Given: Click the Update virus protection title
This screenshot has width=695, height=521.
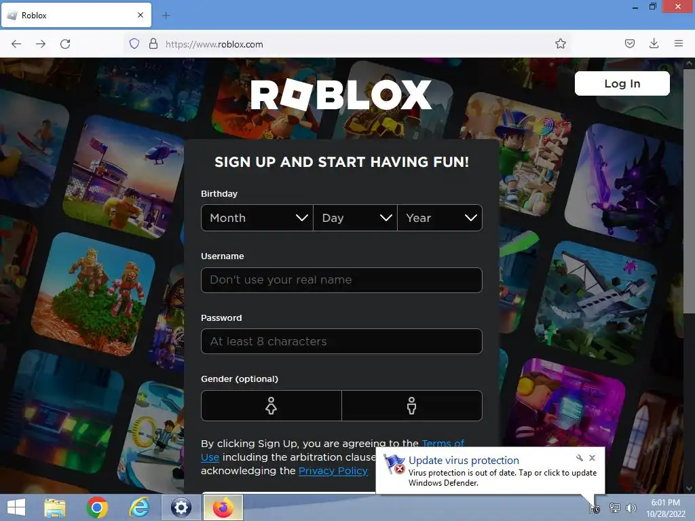Looking at the screenshot, I should [x=464, y=461].
